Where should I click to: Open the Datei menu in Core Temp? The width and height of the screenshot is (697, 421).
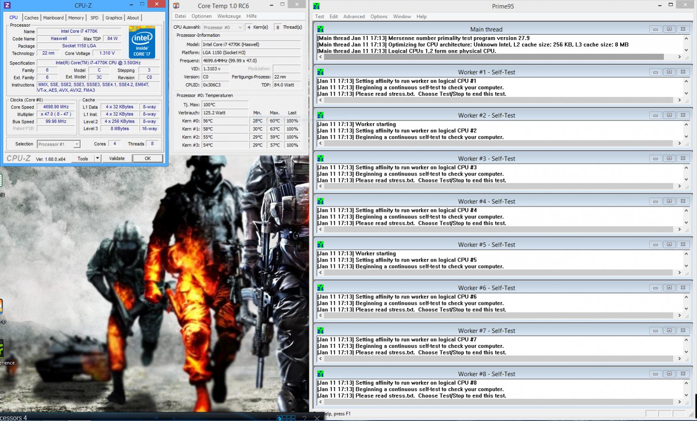(180, 16)
